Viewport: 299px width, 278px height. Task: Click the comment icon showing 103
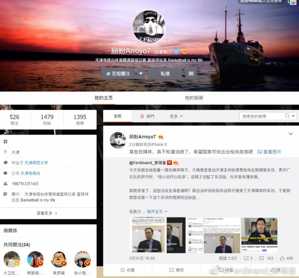[262, 258]
